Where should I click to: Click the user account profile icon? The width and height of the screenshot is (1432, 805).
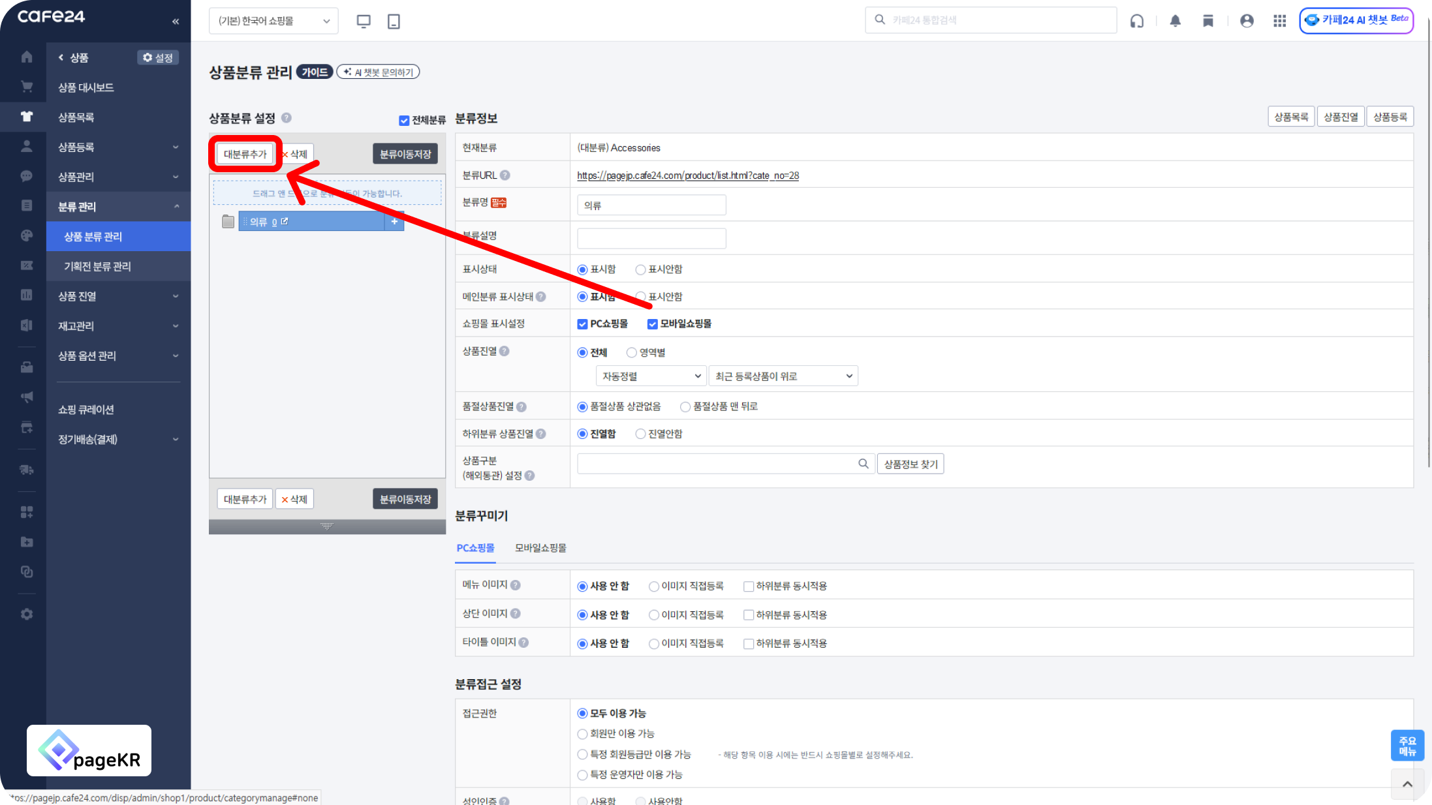coord(1247,21)
